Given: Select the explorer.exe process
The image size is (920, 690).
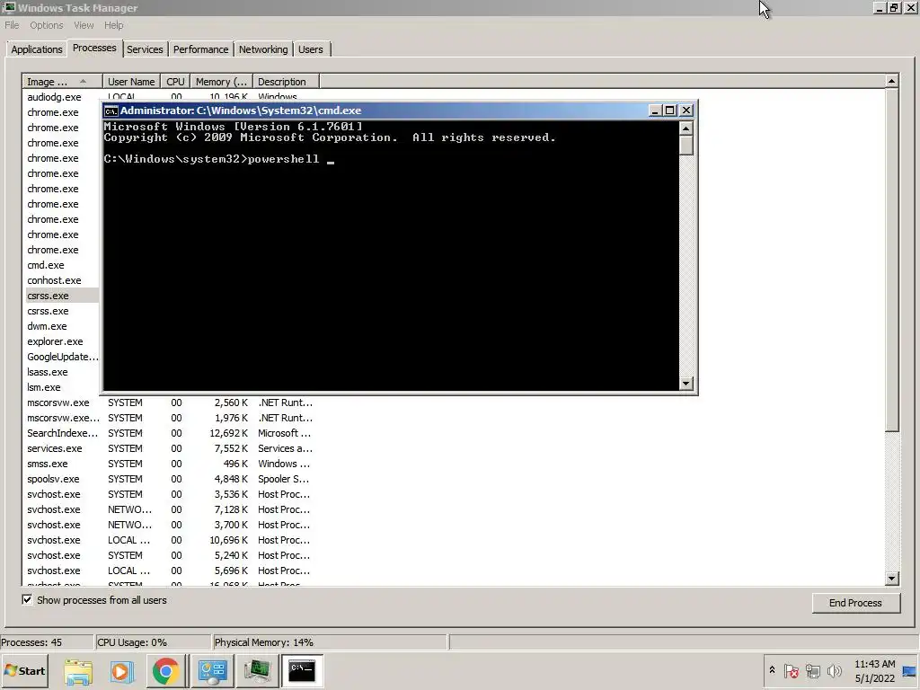Looking at the screenshot, I should pos(55,341).
